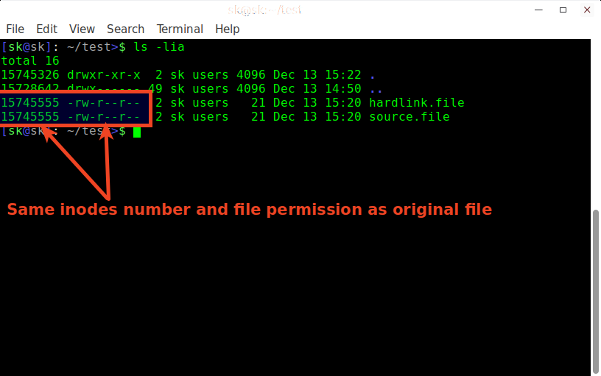Maximize the terminal window
The height and width of the screenshot is (376, 601).
tap(563, 10)
